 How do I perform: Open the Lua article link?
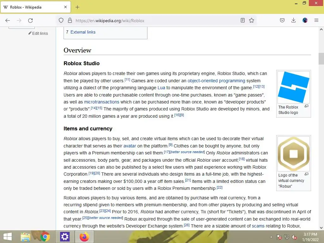pos(161,88)
